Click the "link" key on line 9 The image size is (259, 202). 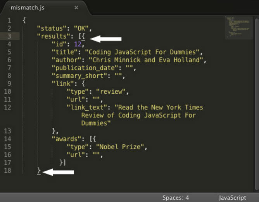63,84
